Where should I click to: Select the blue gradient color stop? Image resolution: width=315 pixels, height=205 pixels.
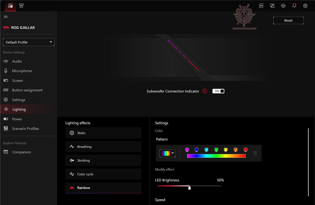coord(197,150)
